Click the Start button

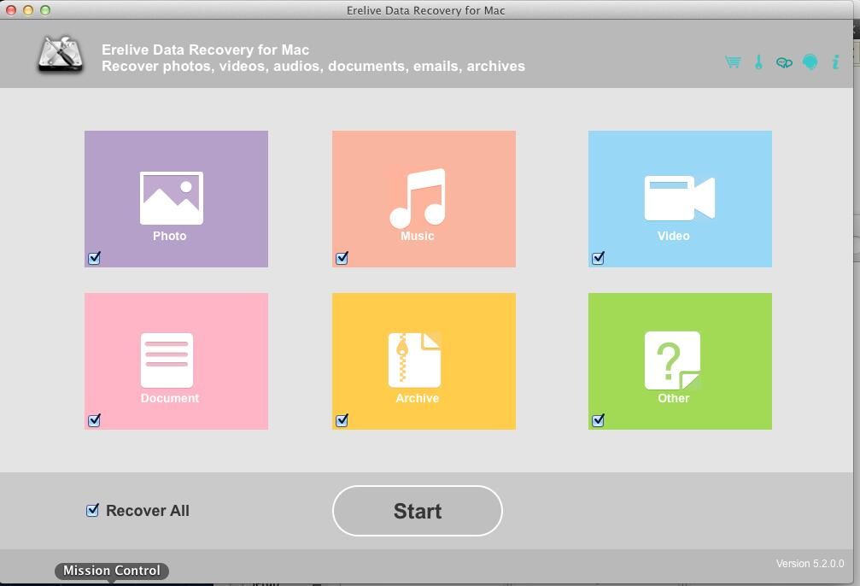click(x=418, y=511)
